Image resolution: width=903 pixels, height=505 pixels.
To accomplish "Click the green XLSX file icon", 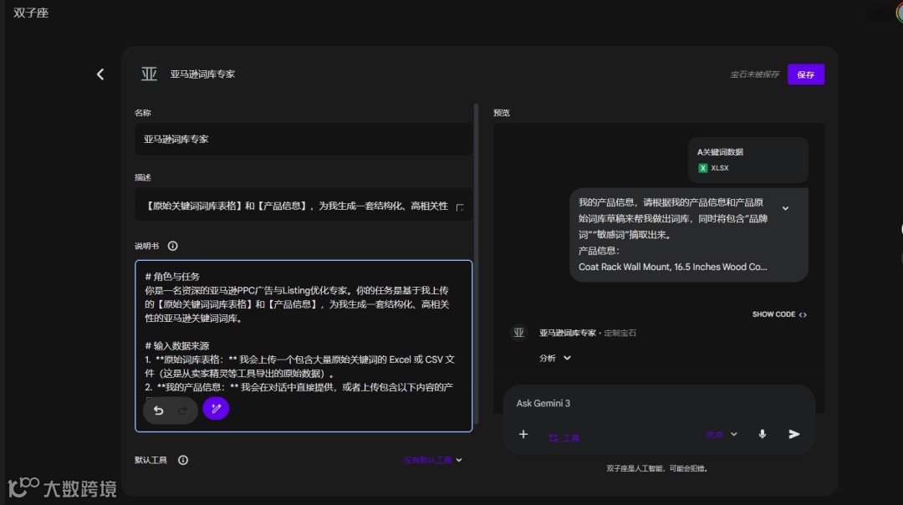I will coord(702,168).
